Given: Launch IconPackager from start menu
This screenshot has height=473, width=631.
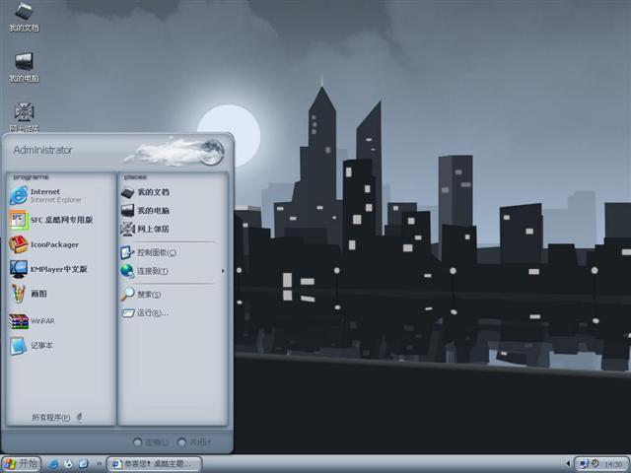Looking at the screenshot, I should click(x=44, y=244).
